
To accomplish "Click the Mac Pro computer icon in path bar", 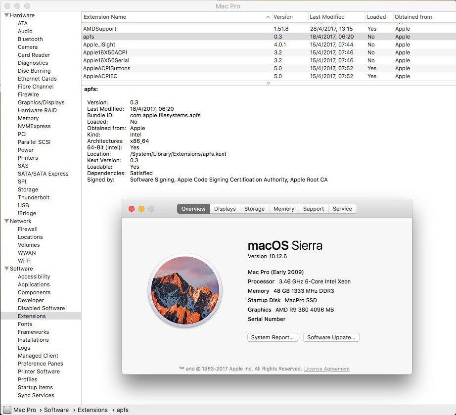I will [7, 410].
